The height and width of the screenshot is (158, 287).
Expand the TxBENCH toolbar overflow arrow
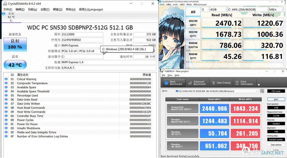[x=259, y=85]
